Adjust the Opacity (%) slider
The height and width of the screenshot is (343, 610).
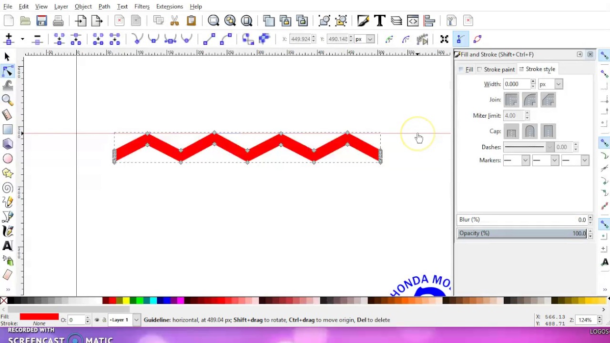[522, 233]
